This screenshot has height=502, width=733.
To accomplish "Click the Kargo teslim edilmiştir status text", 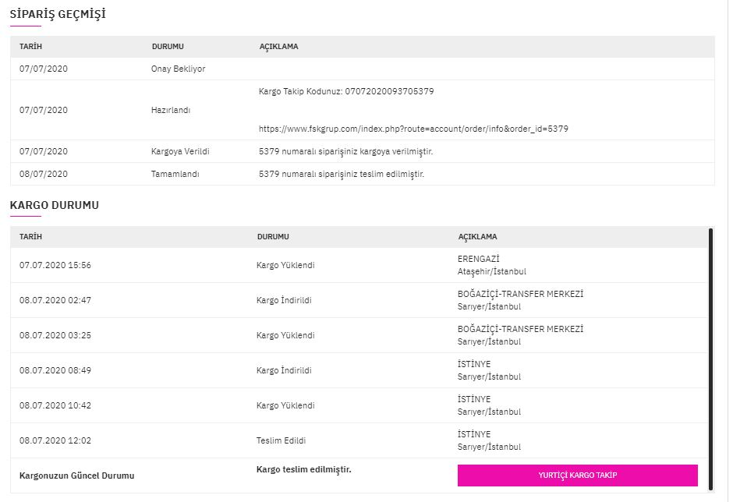I will (x=304, y=469).
